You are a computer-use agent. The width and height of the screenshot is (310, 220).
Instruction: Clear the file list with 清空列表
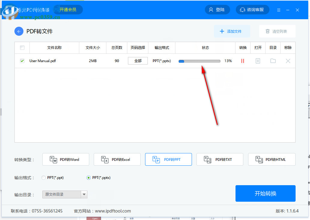(277, 31)
